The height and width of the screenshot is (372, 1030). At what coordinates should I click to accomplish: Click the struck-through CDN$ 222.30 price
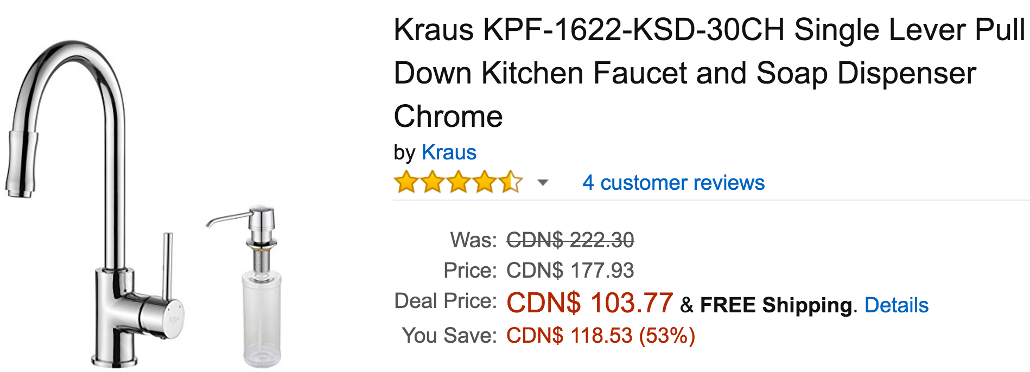[x=570, y=240]
